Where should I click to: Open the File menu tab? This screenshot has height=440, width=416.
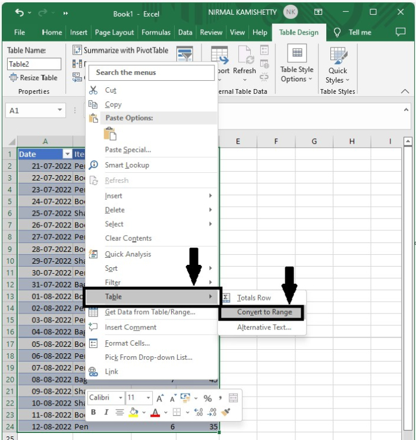(x=20, y=32)
